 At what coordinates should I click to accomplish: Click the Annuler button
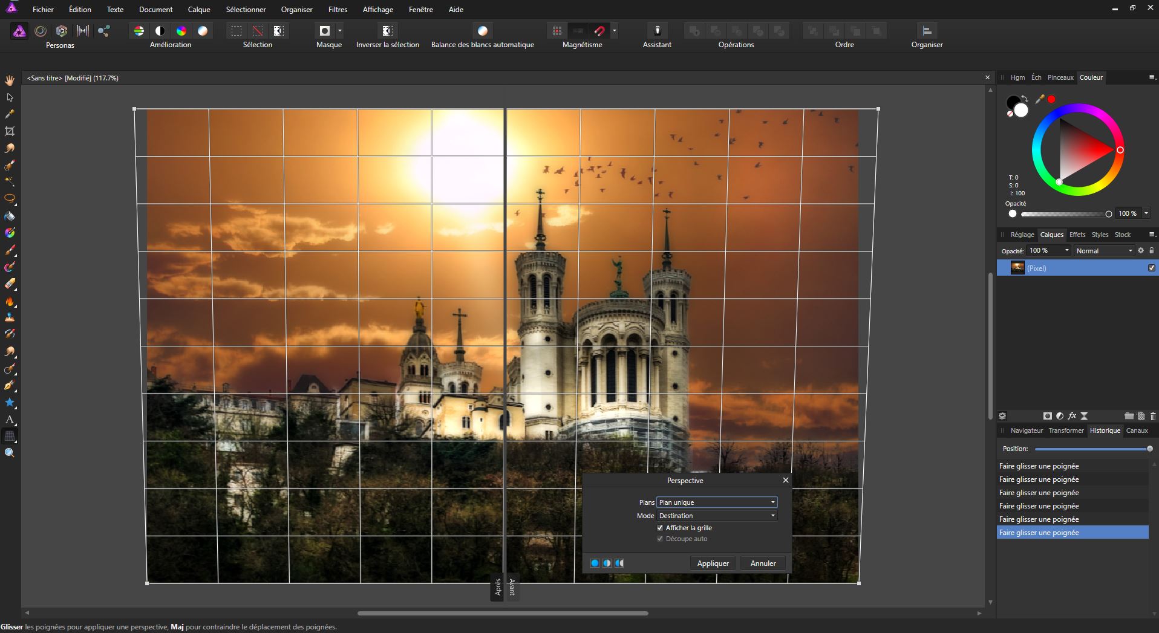click(763, 563)
